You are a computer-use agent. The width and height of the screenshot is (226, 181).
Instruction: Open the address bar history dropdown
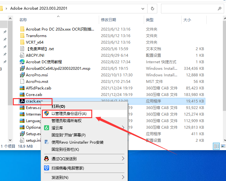(x=143, y=8)
